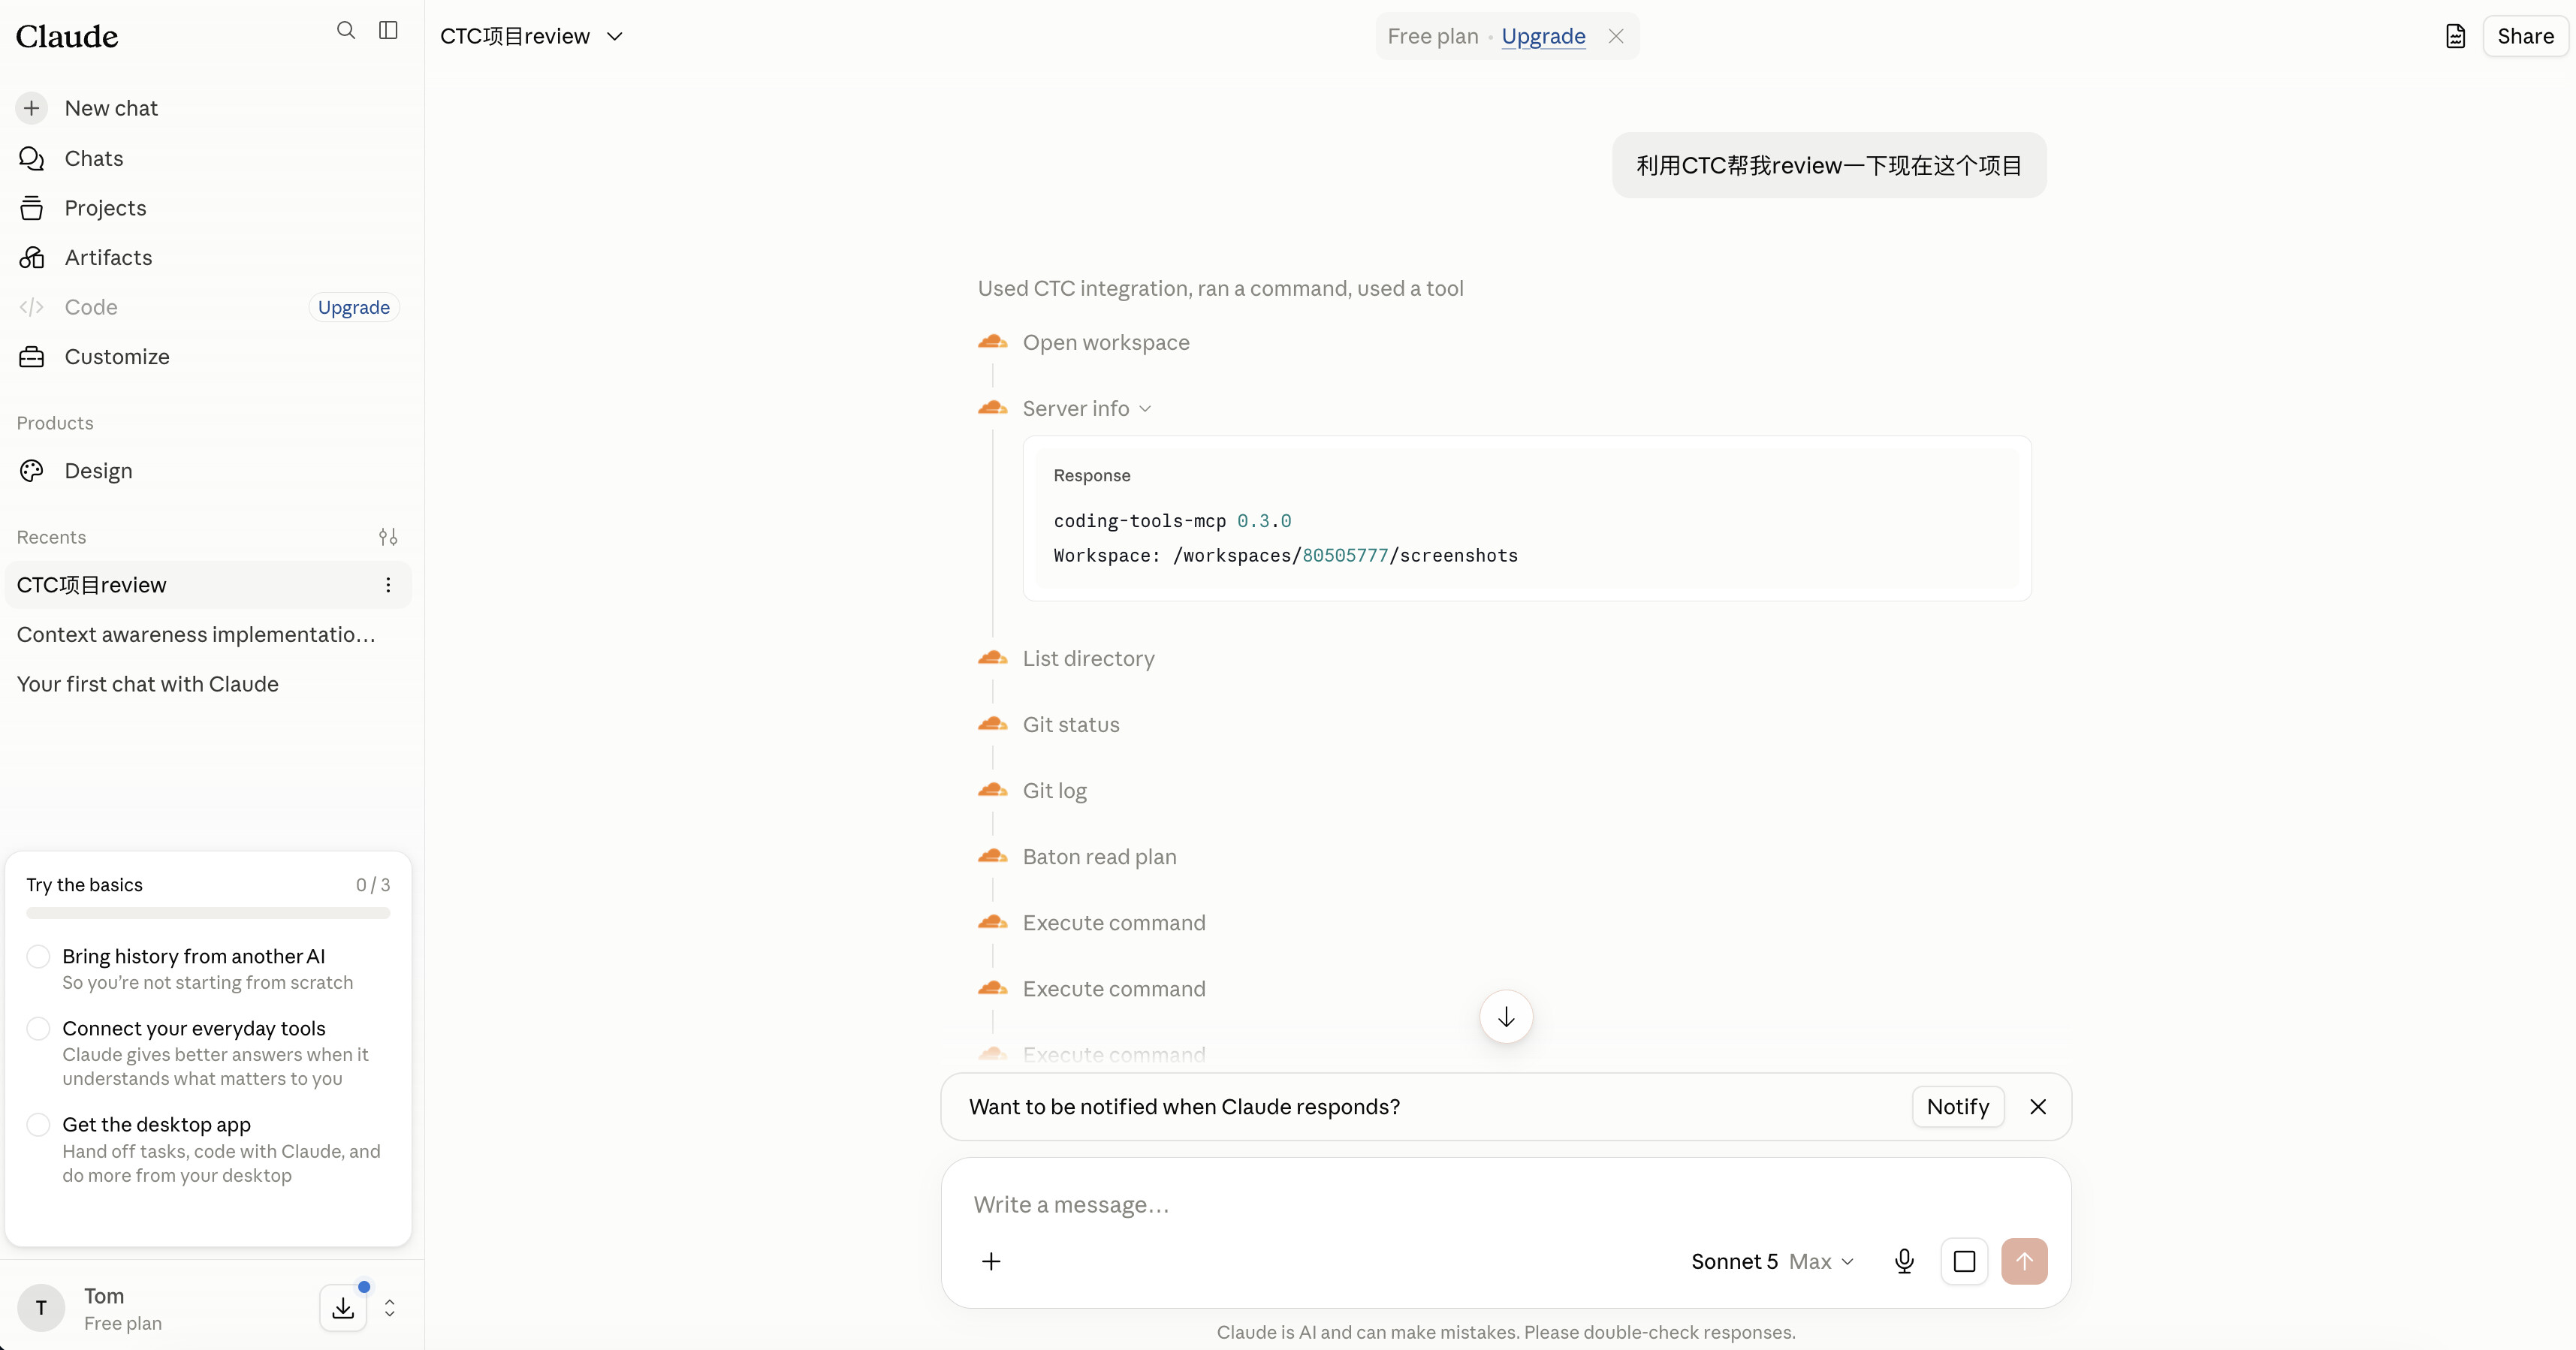Screen dimensions: 2576x1350
Task: Click the Notify button
Action: pyautogui.click(x=1957, y=1107)
